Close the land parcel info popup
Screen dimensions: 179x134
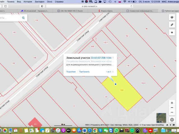pos(113,58)
